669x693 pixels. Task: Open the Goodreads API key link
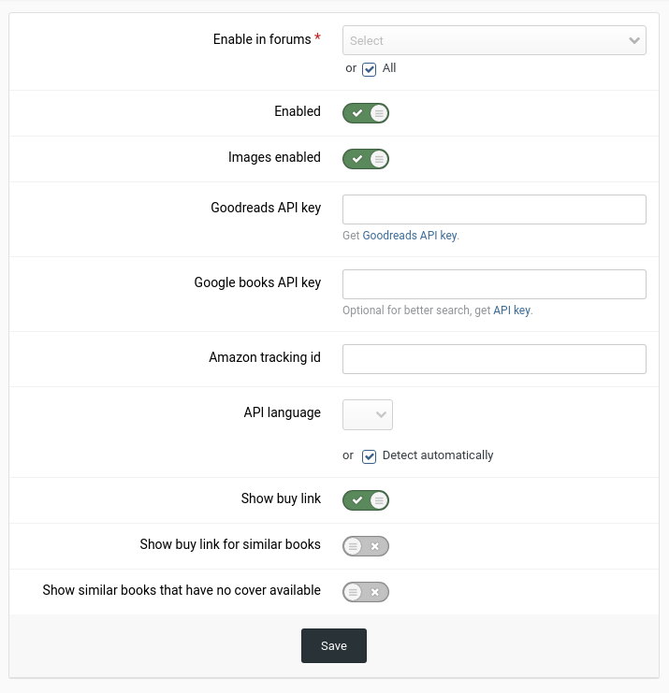click(x=409, y=236)
